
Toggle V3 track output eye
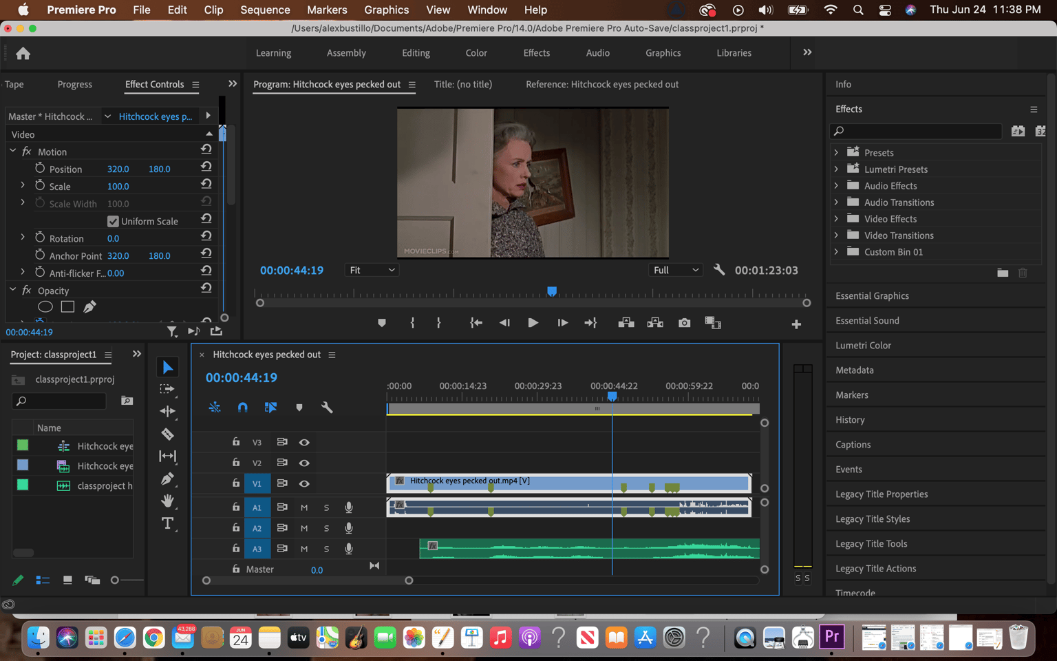click(304, 442)
